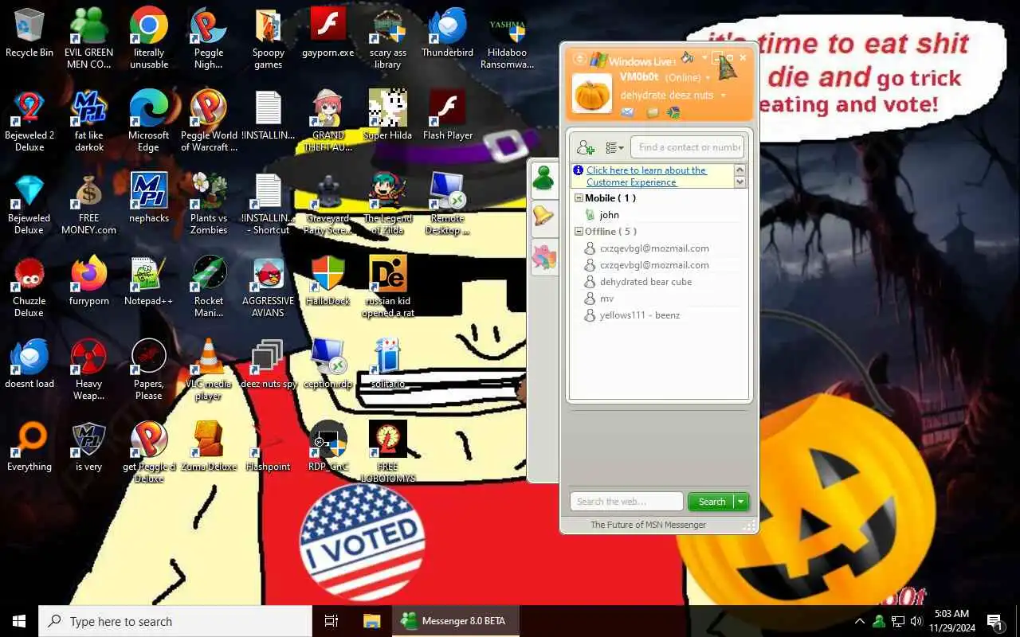
Task: Select the Chuzzle Deluxe desktop icon
Action: 29,287
